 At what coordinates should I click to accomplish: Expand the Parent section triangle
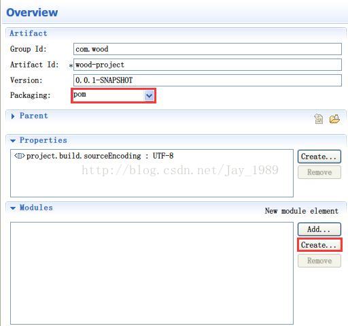(13, 116)
